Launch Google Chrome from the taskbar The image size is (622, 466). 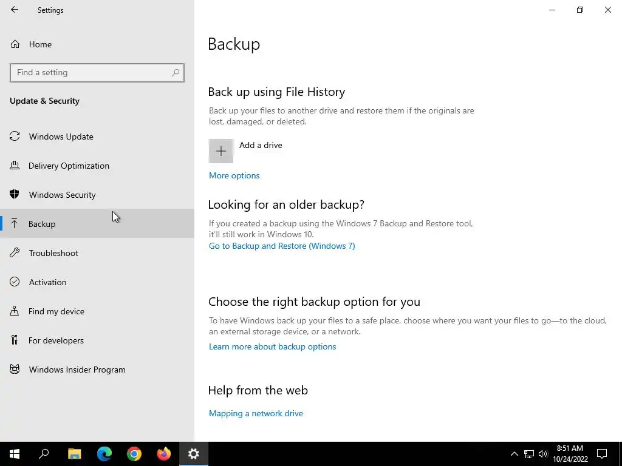(134, 454)
